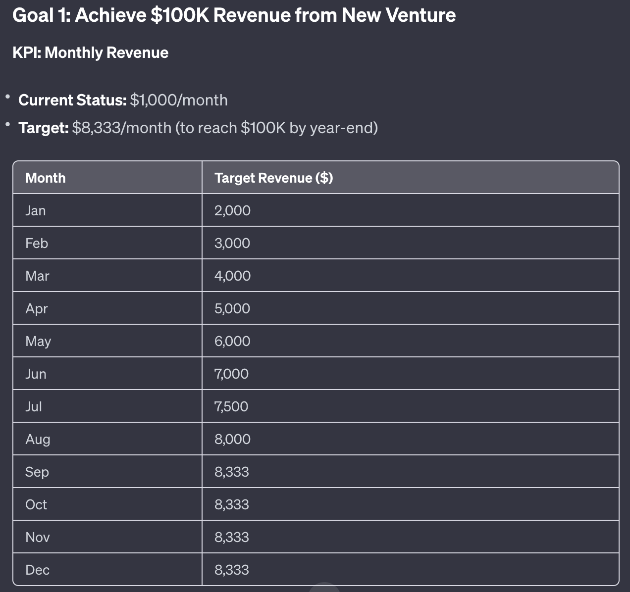Click the "KPI: Monthly Revenue" subheading

(x=91, y=52)
